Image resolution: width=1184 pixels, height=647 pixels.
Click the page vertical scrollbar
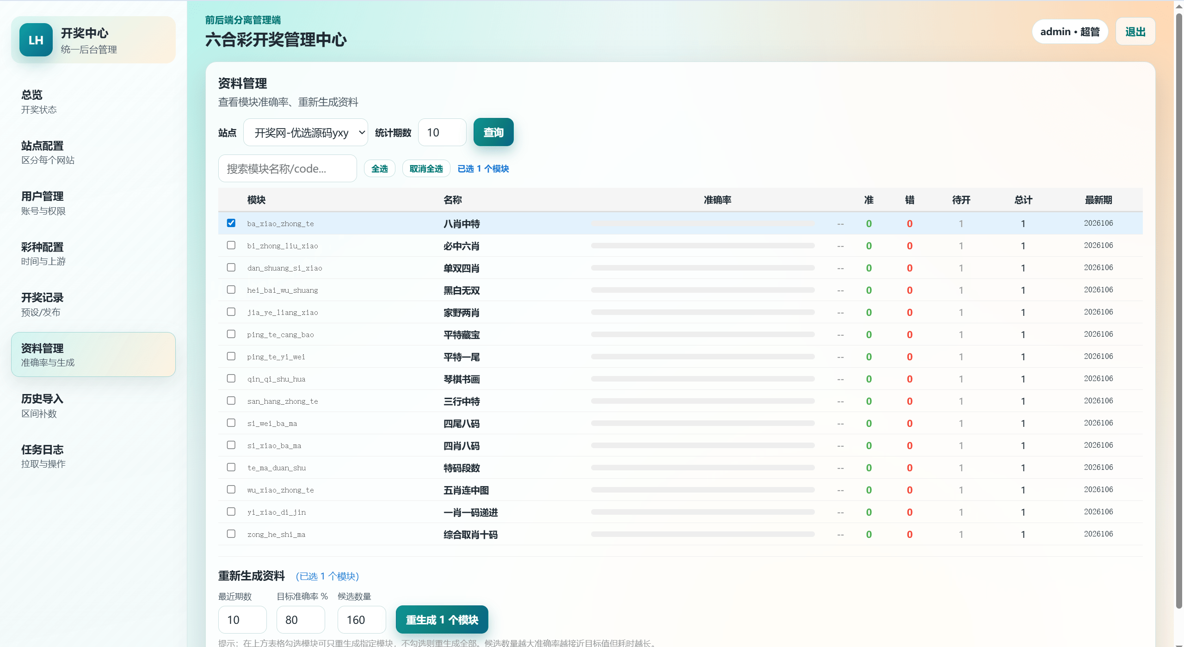(x=1179, y=310)
